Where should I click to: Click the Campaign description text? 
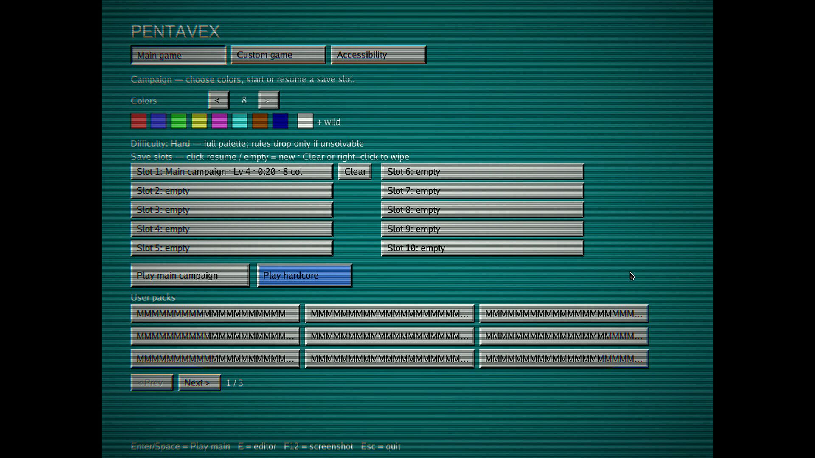(243, 80)
